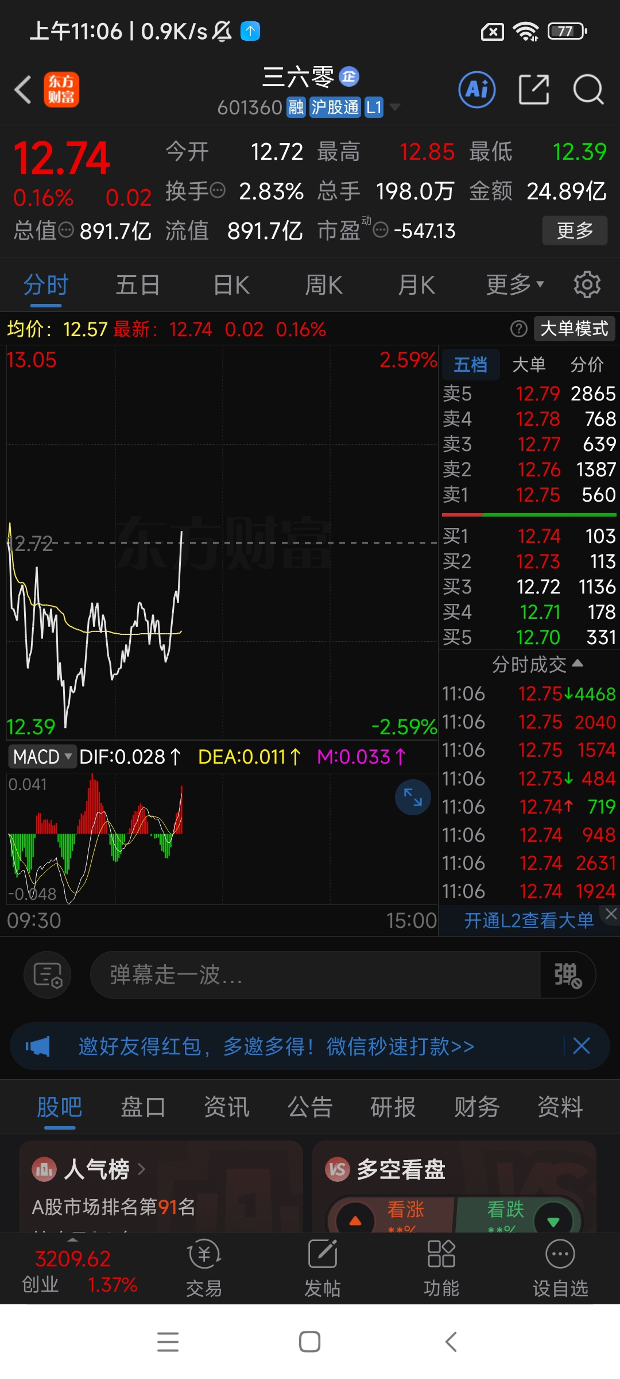Screen dimensions: 620x1379
Task: Select the 大单 tab
Action: tap(529, 364)
